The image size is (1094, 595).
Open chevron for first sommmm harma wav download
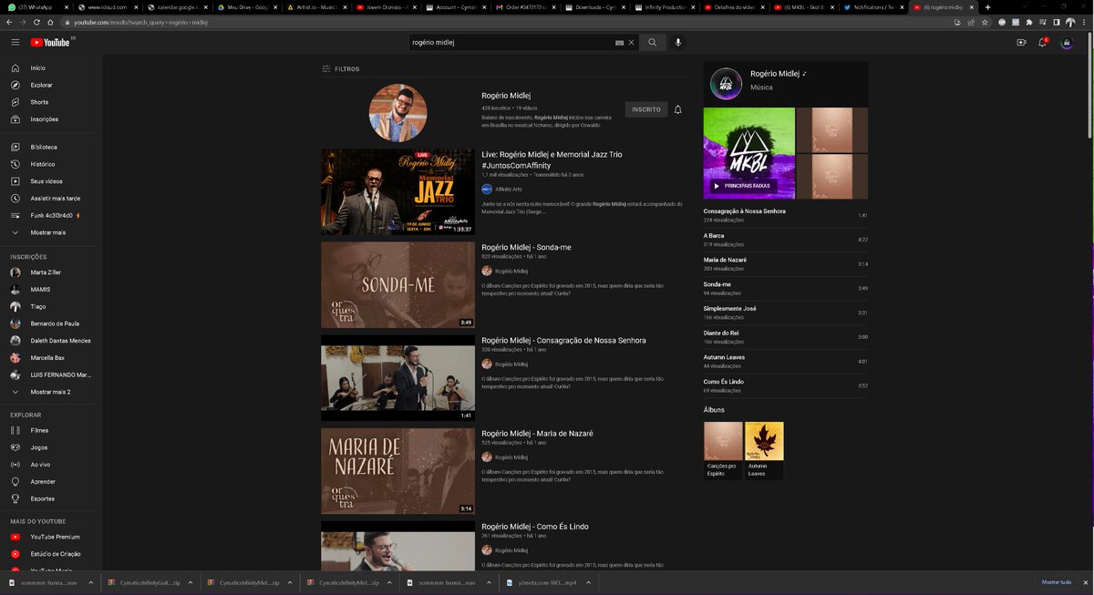(91, 582)
